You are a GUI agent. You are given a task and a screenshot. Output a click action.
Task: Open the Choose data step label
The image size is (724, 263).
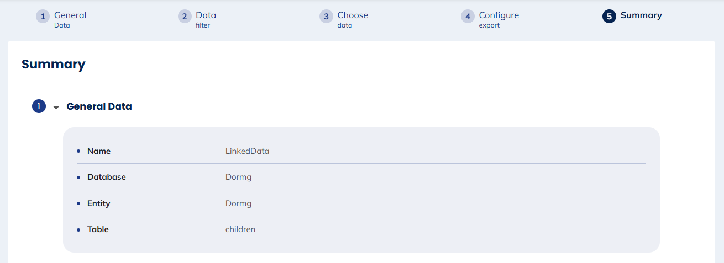tap(353, 19)
